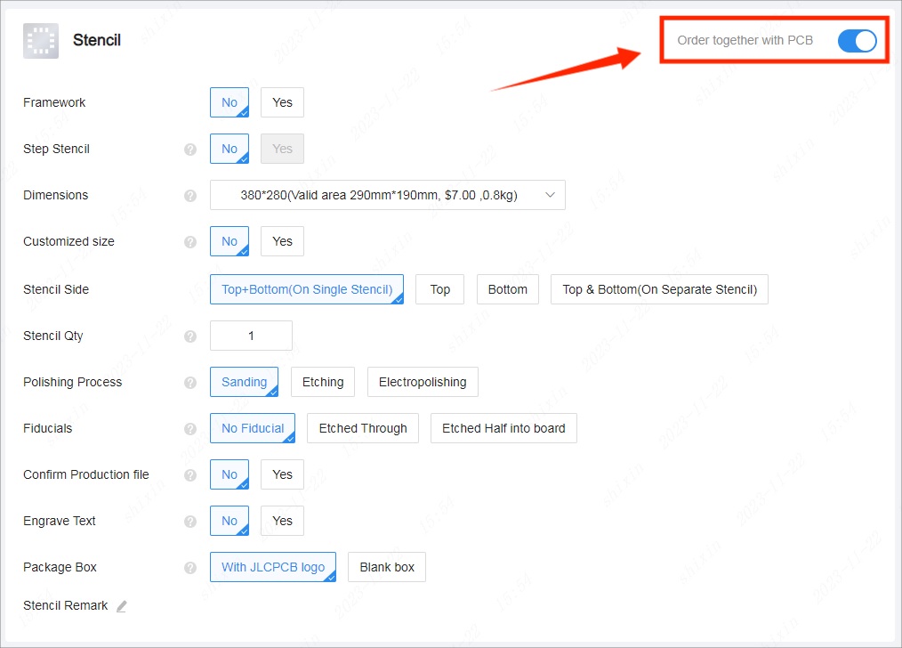The height and width of the screenshot is (648, 902).
Task: Select Electropolishing option
Action: click(423, 382)
